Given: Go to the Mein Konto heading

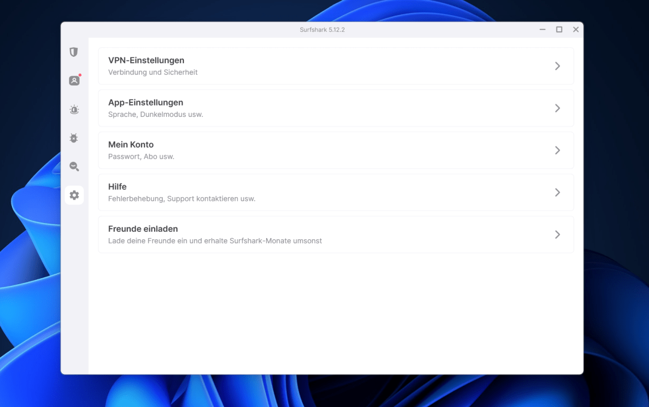Looking at the screenshot, I should click(x=131, y=145).
